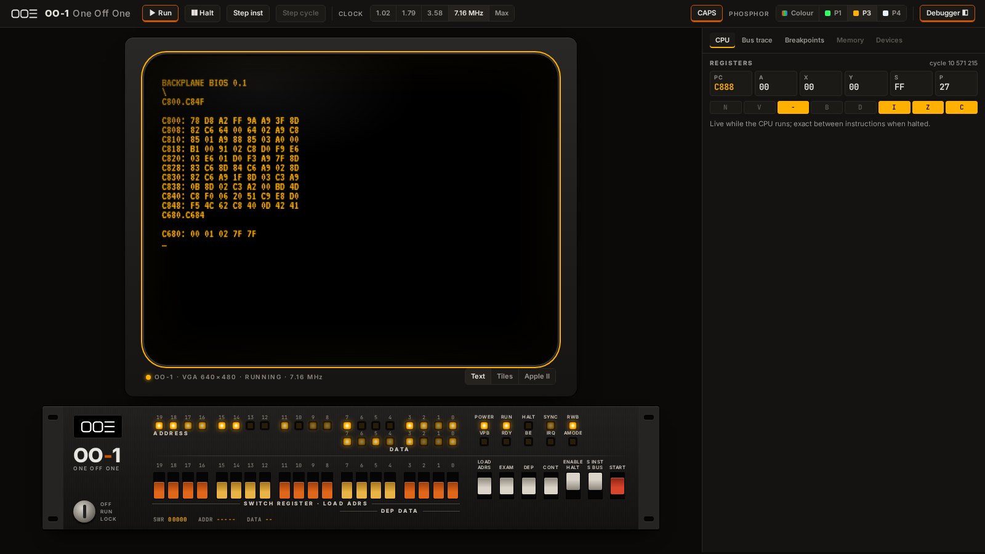This screenshot has width=985, height=554.
Task: Push the EXAM panel switch
Action: (x=507, y=486)
